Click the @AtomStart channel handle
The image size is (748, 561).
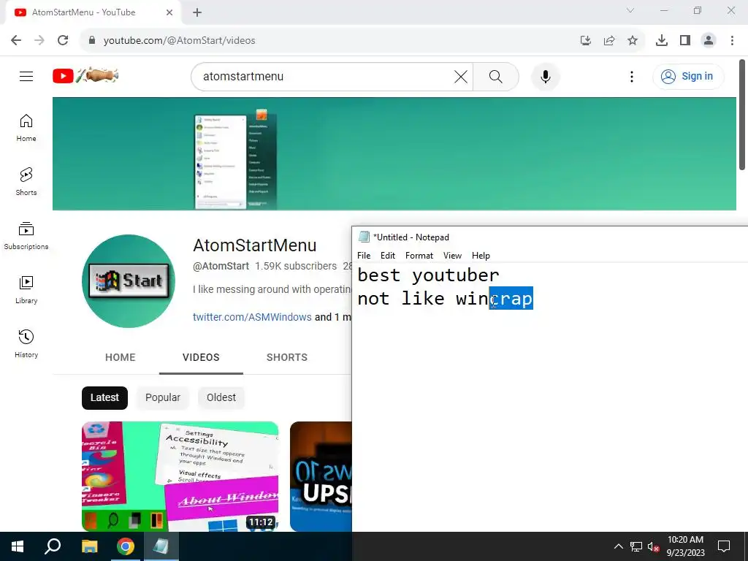click(221, 266)
